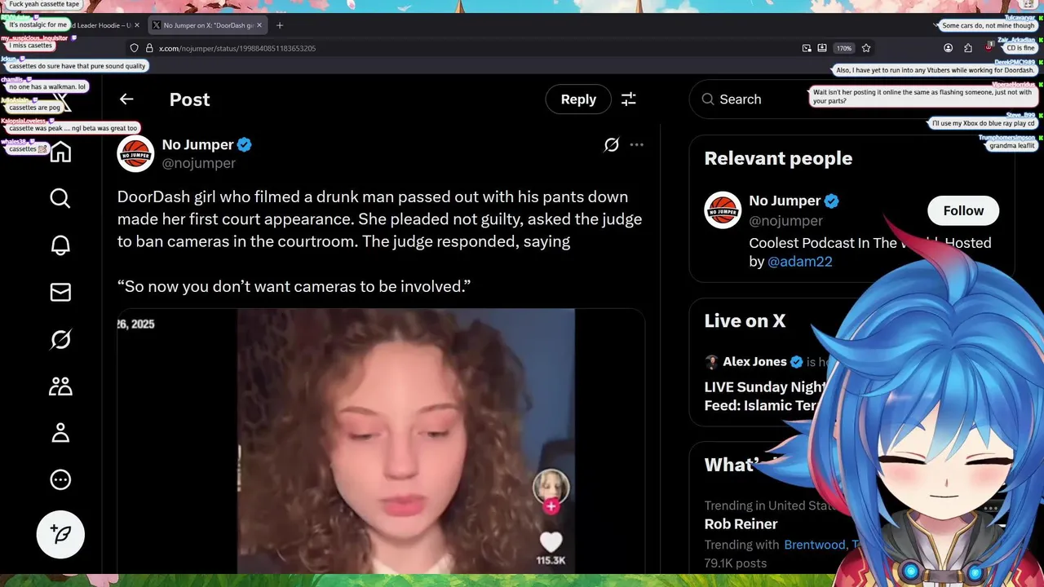The image size is (1044, 587).
Task: Click the quote 'So now you don't want cameras'
Action: click(x=294, y=286)
